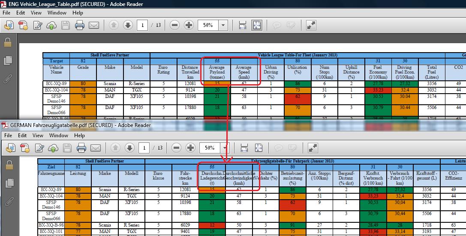Click Email envelope icon in GERMAN window toolbar
The width and height of the screenshot is (466, 236).
click(x=96, y=147)
